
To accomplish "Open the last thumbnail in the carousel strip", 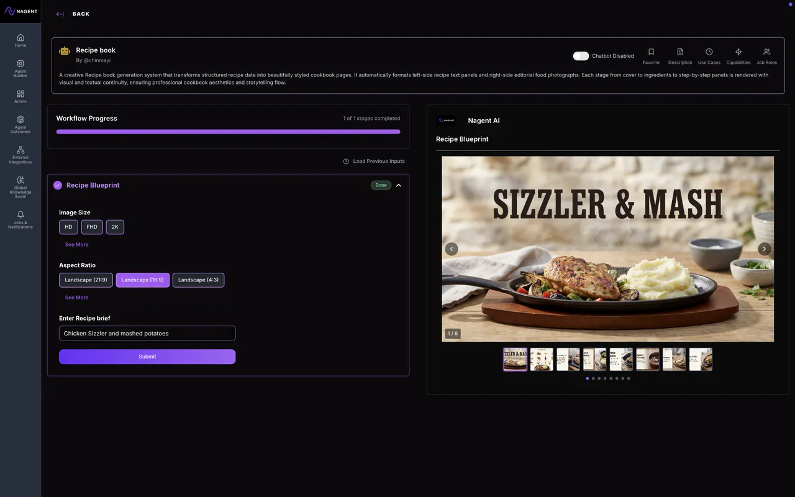I will [x=701, y=360].
